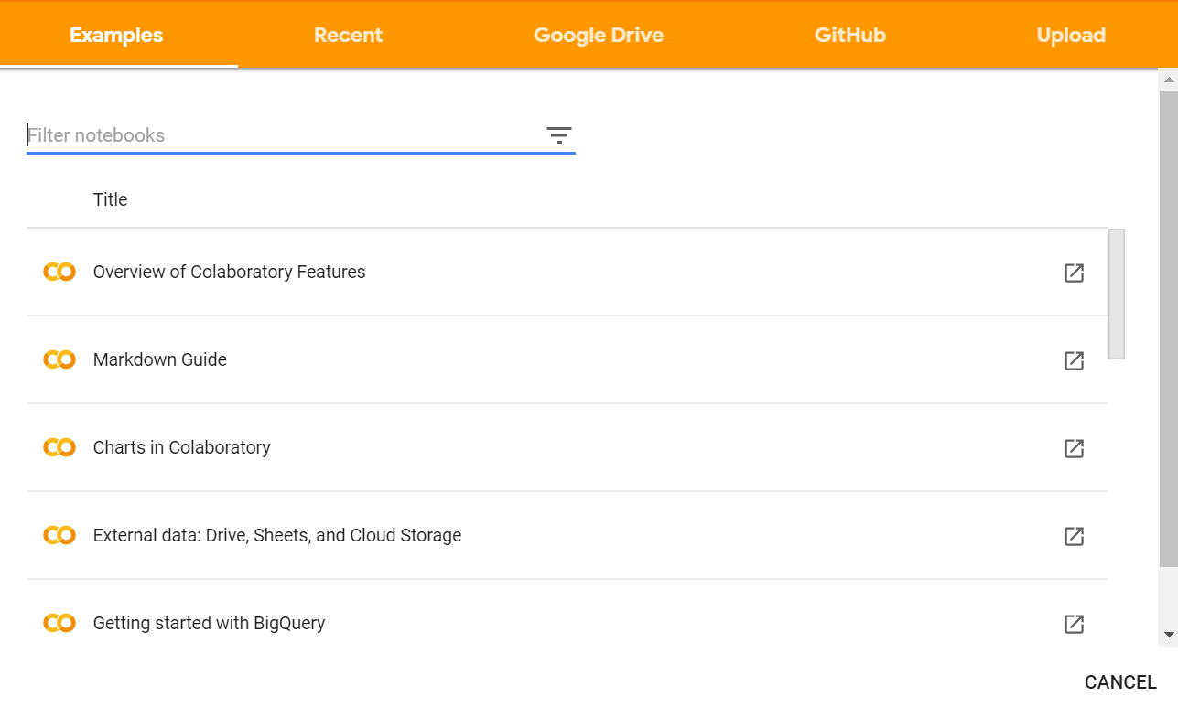1178x707 pixels.
Task: Click the notebook list inner scrollbar thumb
Action: point(1117,294)
